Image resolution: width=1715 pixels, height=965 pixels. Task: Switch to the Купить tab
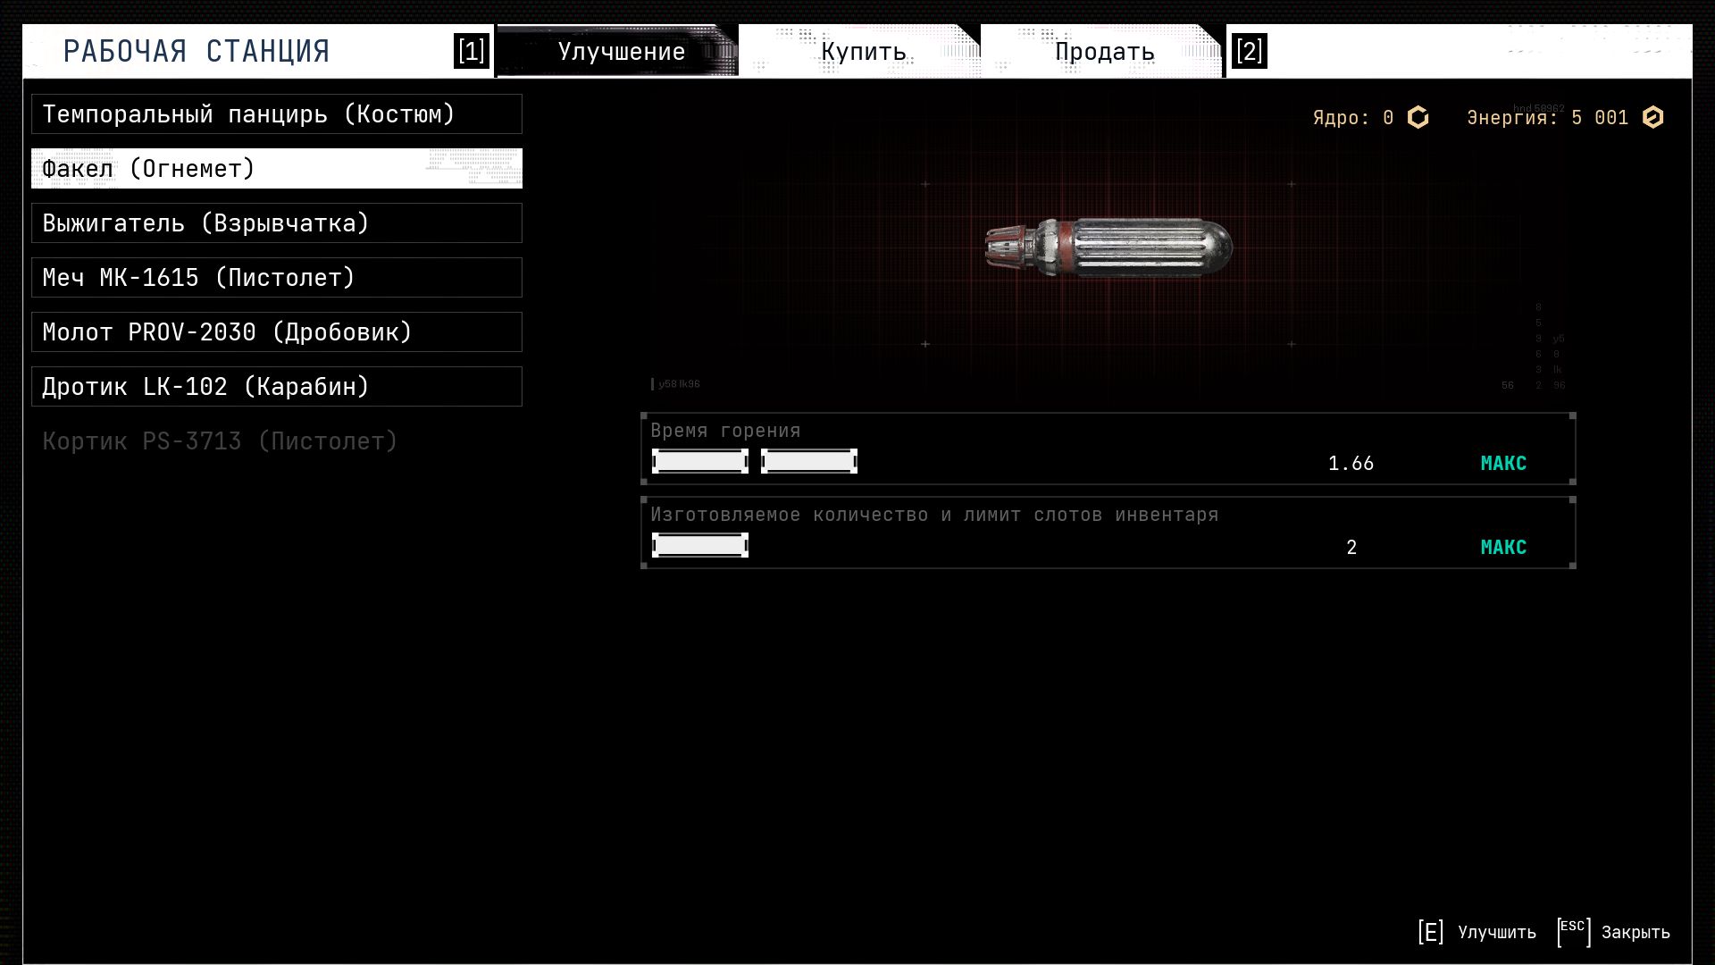click(x=863, y=52)
